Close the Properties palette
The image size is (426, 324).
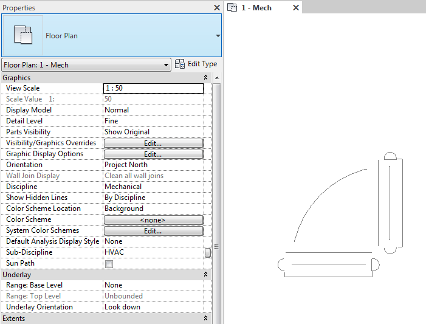point(217,8)
